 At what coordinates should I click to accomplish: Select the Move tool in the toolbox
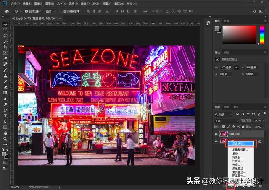coord(5,24)
